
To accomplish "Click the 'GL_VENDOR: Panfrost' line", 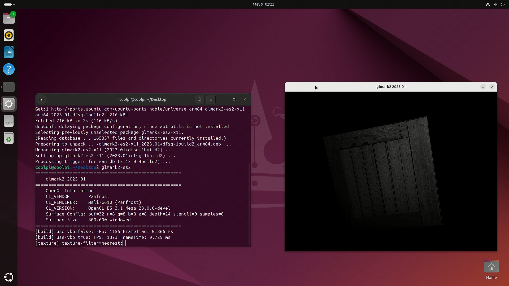I will coord(77,196).
